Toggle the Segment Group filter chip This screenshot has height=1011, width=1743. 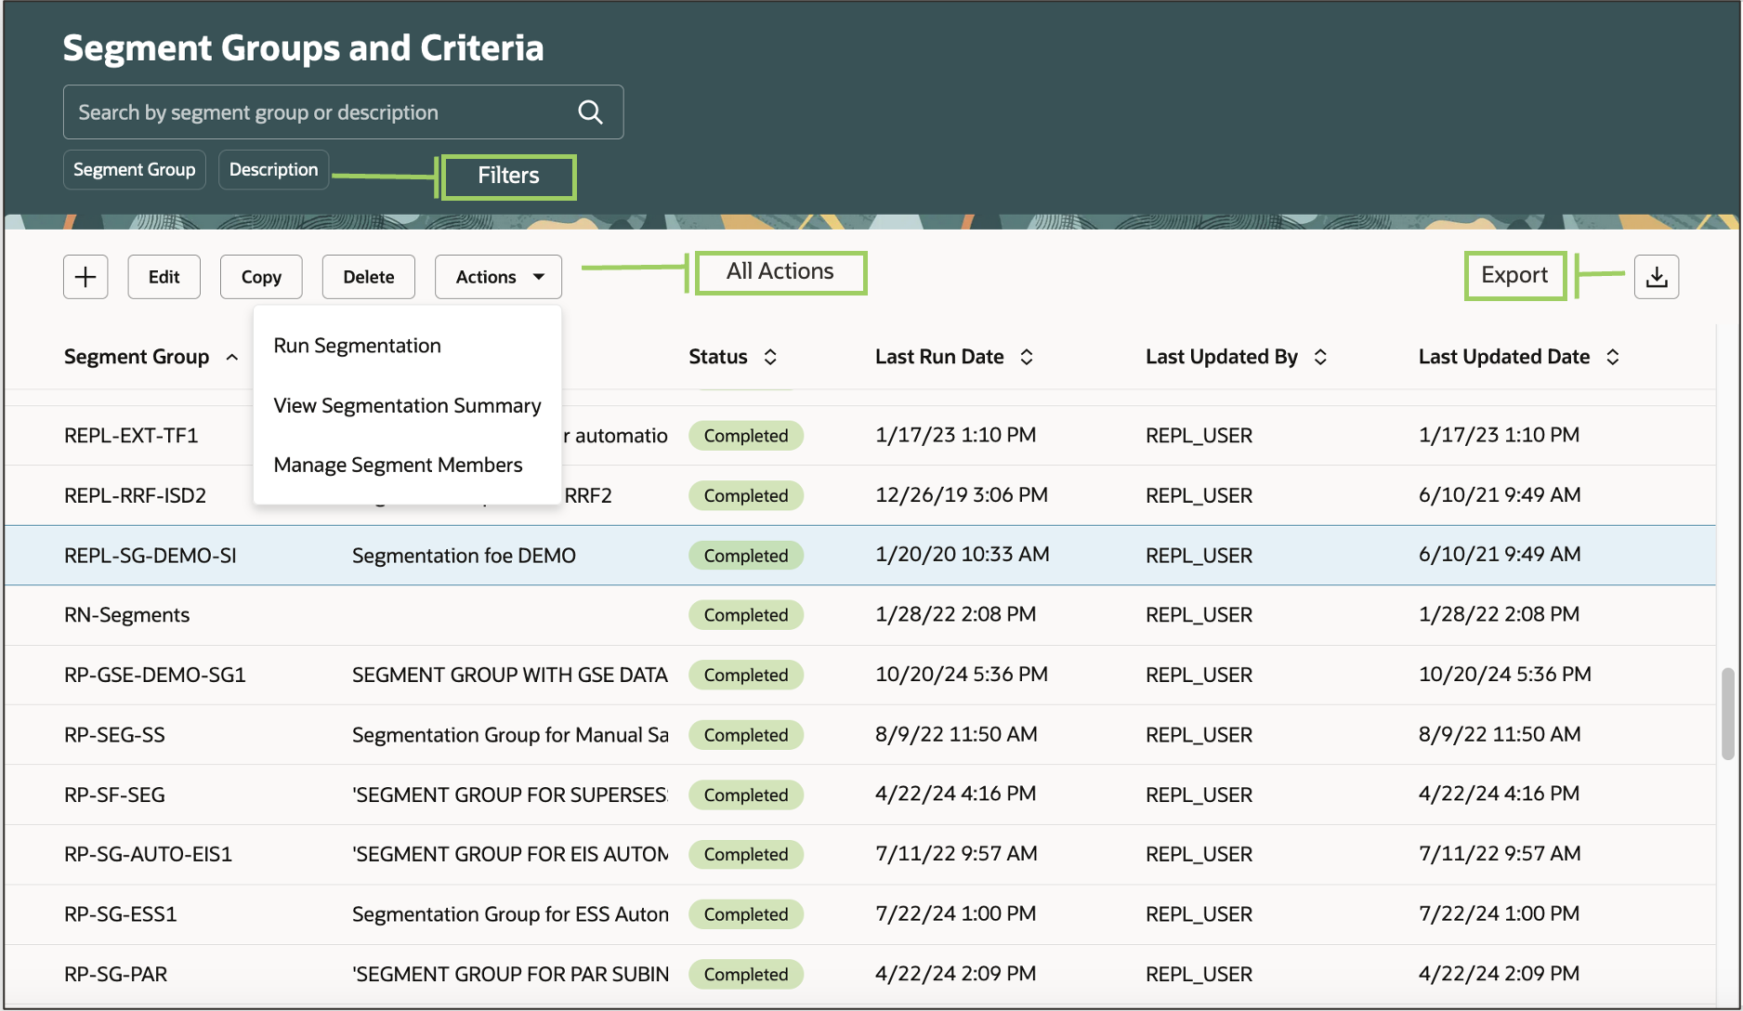pos(134,169)
